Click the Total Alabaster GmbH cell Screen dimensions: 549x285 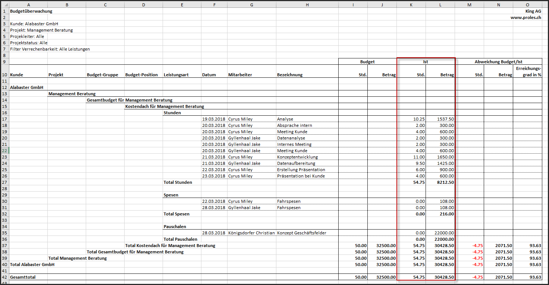click(32, 265)
